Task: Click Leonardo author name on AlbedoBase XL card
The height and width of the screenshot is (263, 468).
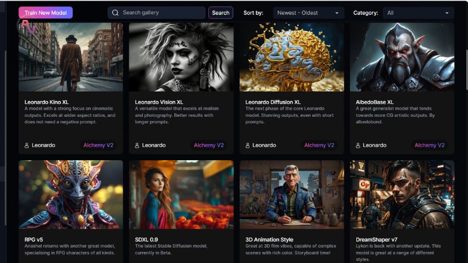Action: pyautogui.click(x=375, y=145)
